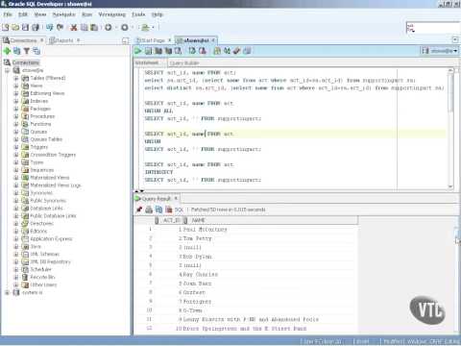
Task: Expand the Tables (Filtered) node
Action: pos(16,78)
